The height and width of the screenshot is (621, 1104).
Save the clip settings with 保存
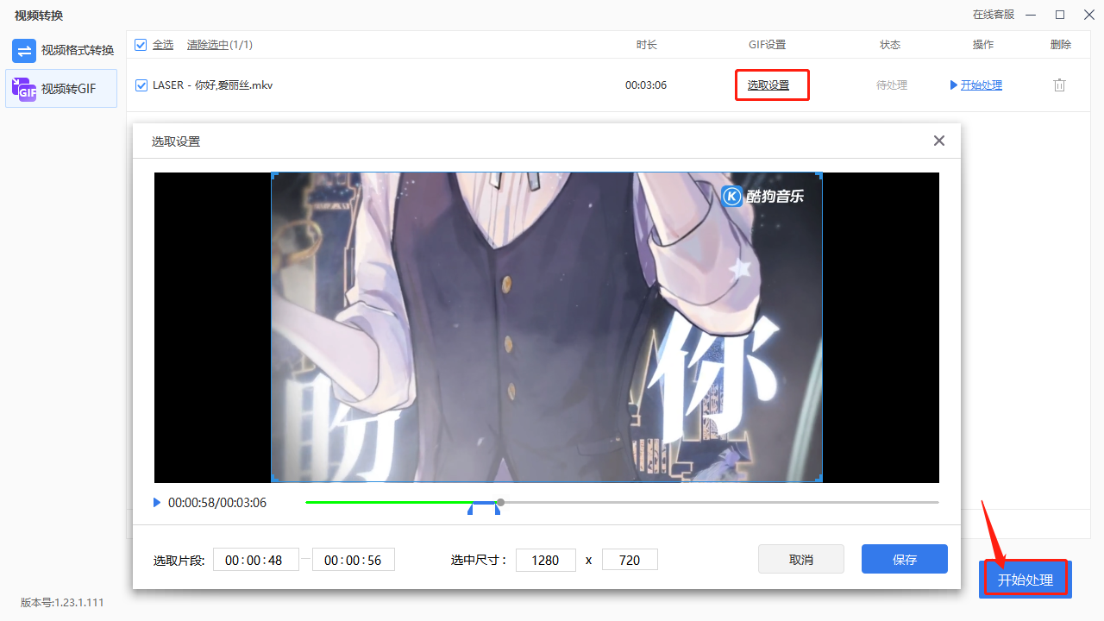(905, 559)
